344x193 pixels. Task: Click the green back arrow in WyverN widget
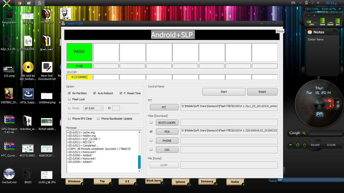pyautogui.click(x=291, y=145)
